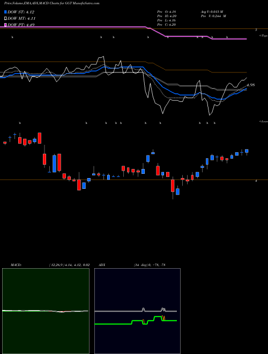268x354 pixels.
Task: Click the ADX '(14 day) 0, +78, -78' values
Action: (x=150, y=264)
